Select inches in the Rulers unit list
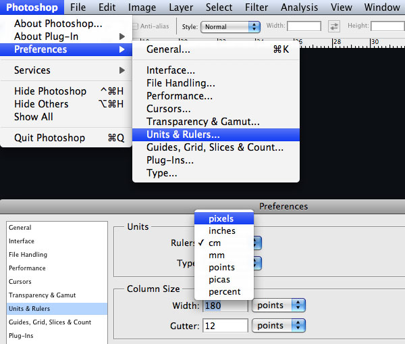The width and height of the screenshot is (405, 344). (x=224, y=230)
